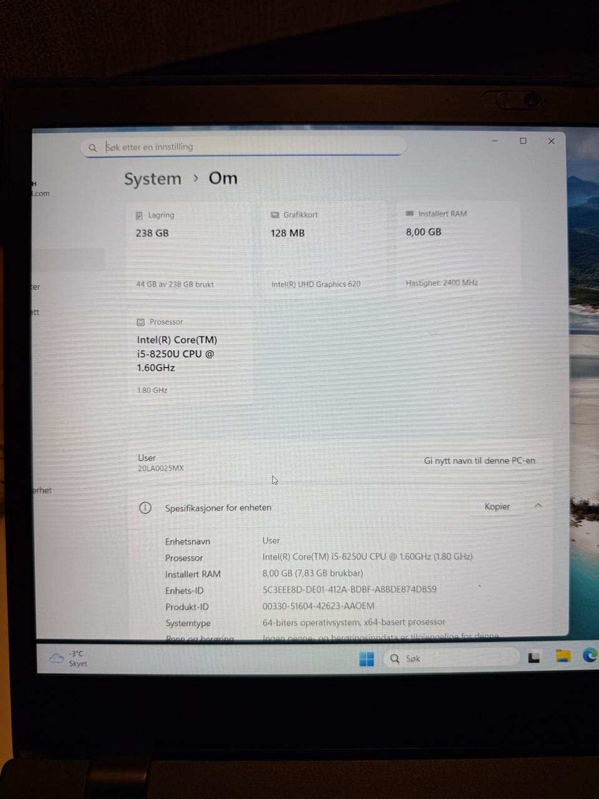This screenshot has height=799, width=599.
Task: Open the Installert RAM tile
Action: click(x=458, y=248)
